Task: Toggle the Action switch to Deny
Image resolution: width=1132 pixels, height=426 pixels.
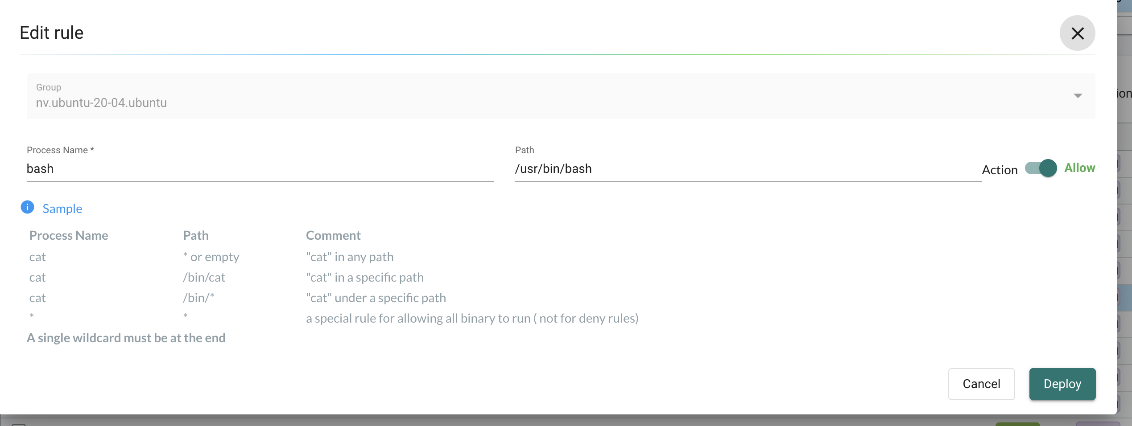Action: point(1041,168)
